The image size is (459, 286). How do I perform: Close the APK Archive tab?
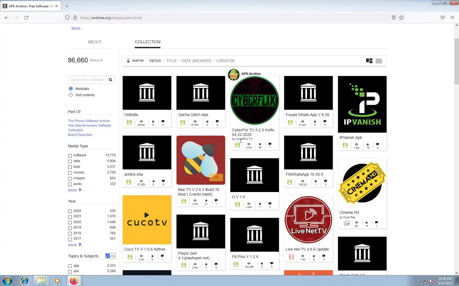[x=57, y=6]
